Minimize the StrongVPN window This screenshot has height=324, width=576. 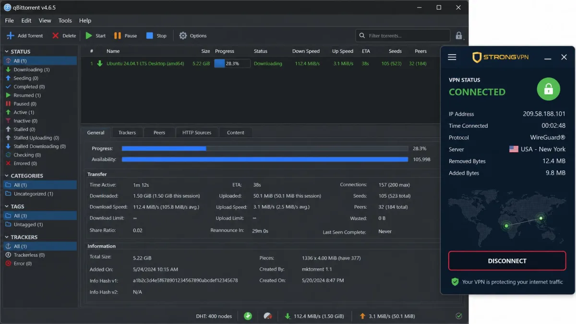(x=548, y=58)
